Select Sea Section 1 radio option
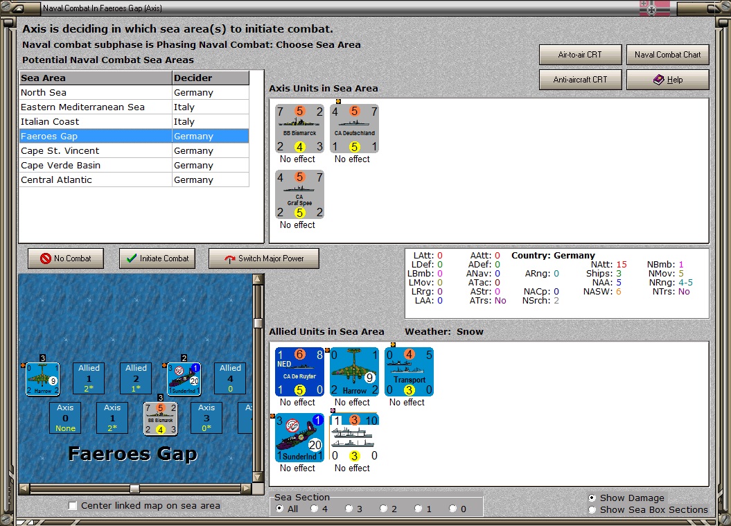 (419, 509)
